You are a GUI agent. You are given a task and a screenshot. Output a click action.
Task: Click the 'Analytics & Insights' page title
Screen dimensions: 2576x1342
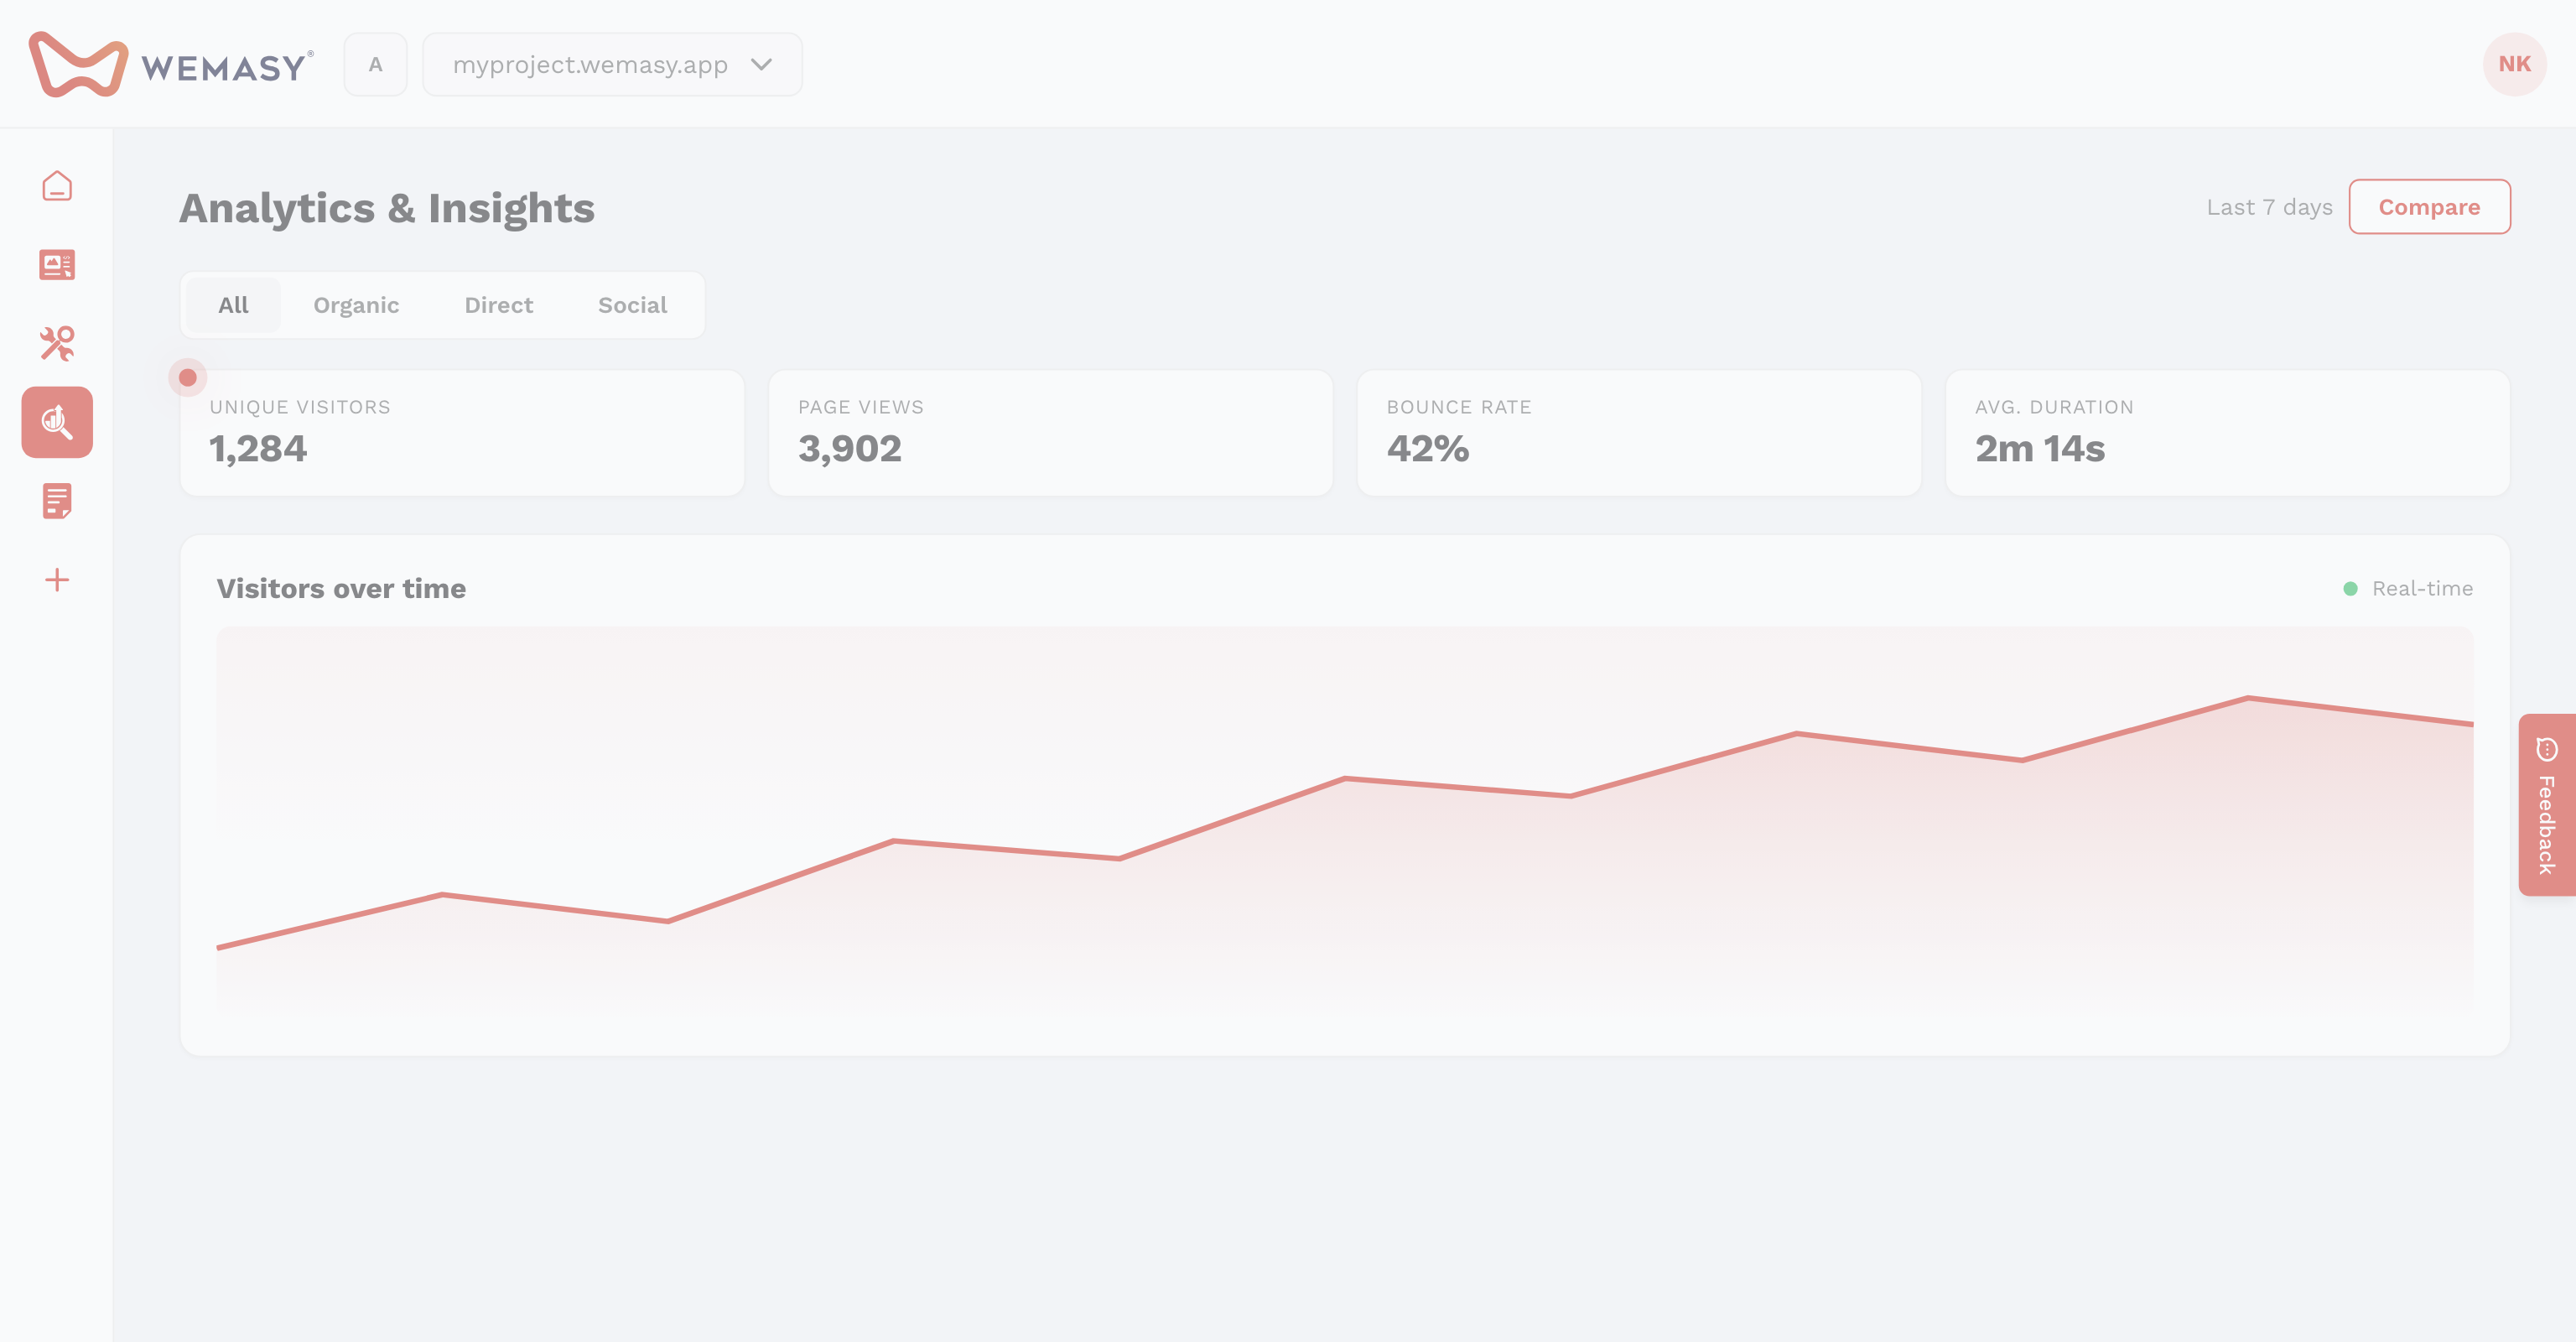pos(387,208)
